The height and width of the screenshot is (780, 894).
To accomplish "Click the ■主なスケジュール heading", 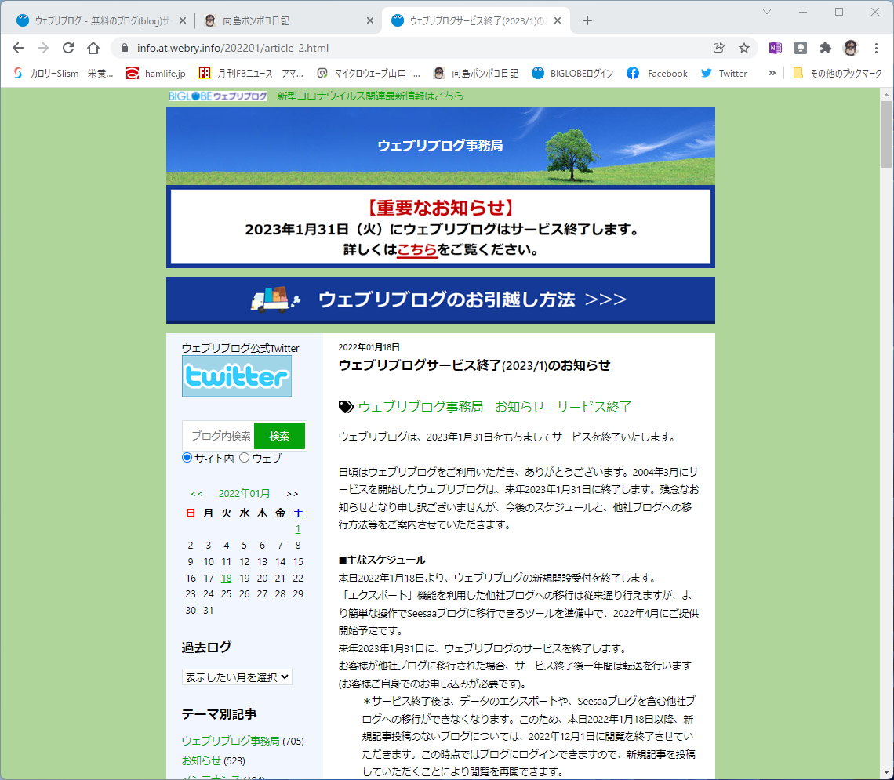I will [382, 560].
